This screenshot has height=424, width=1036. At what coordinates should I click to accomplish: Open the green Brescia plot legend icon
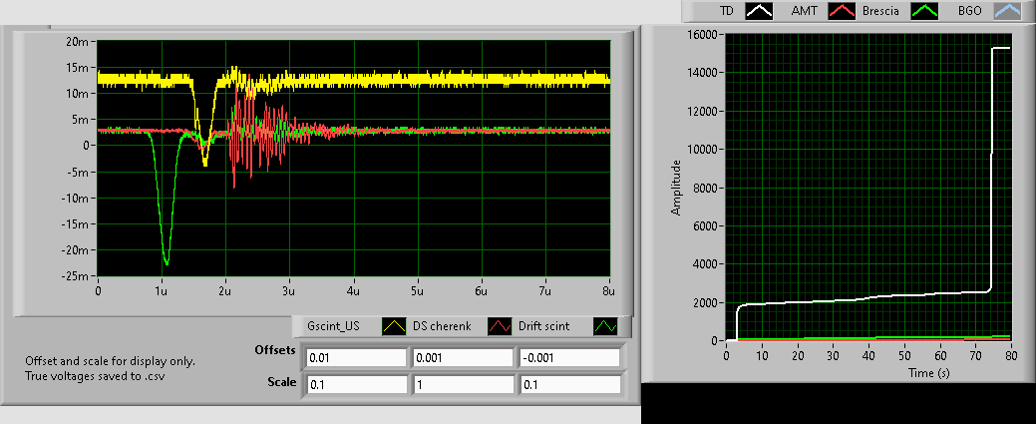pyautogui.click(x=927, y=11)
